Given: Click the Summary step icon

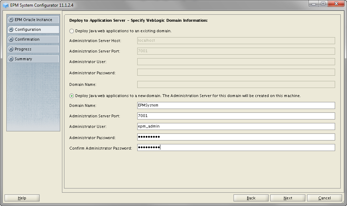Looking at the screenshot, I should tap(11, 59).
